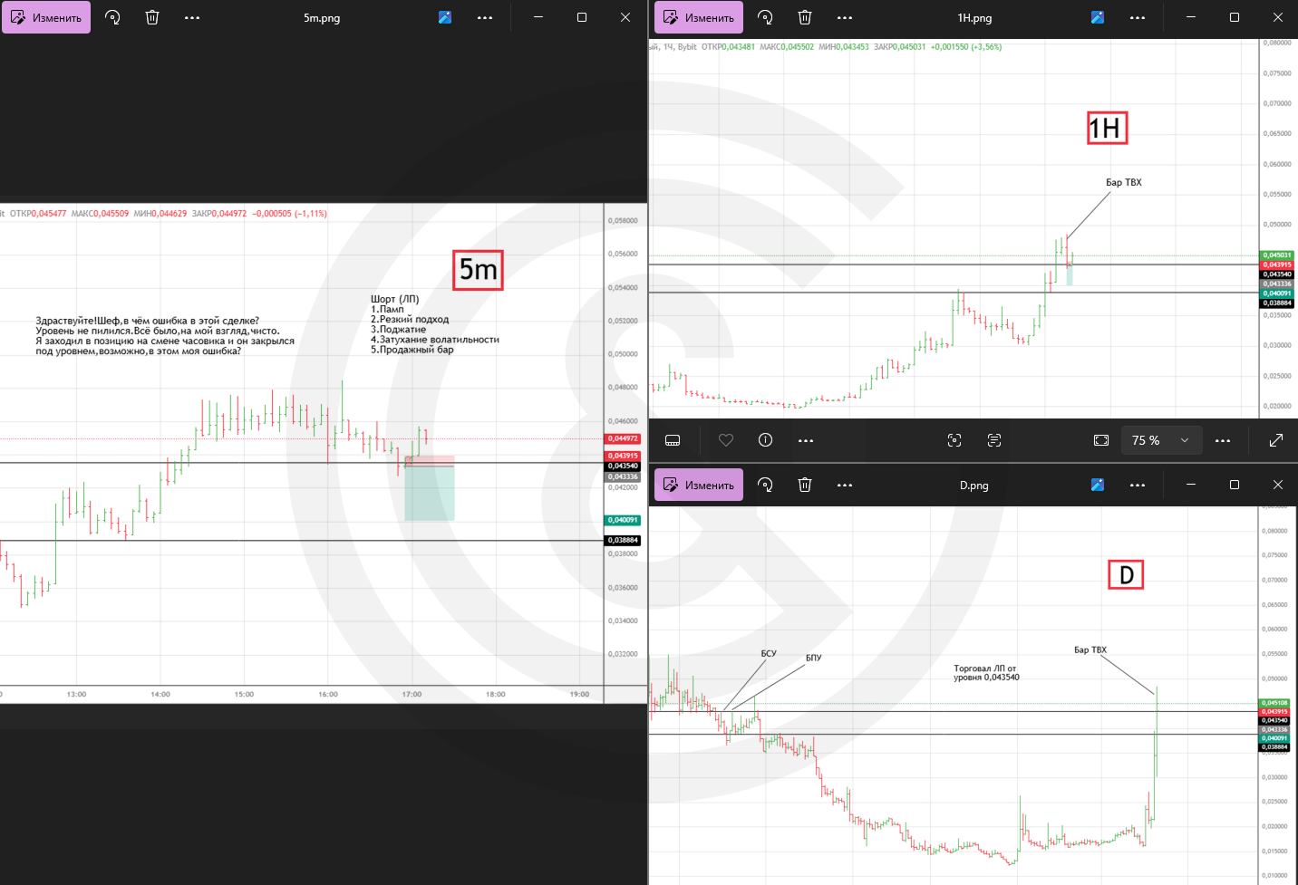
Task: Click the green 0,045031 price tag in 1H chart
Action: 1277,255
